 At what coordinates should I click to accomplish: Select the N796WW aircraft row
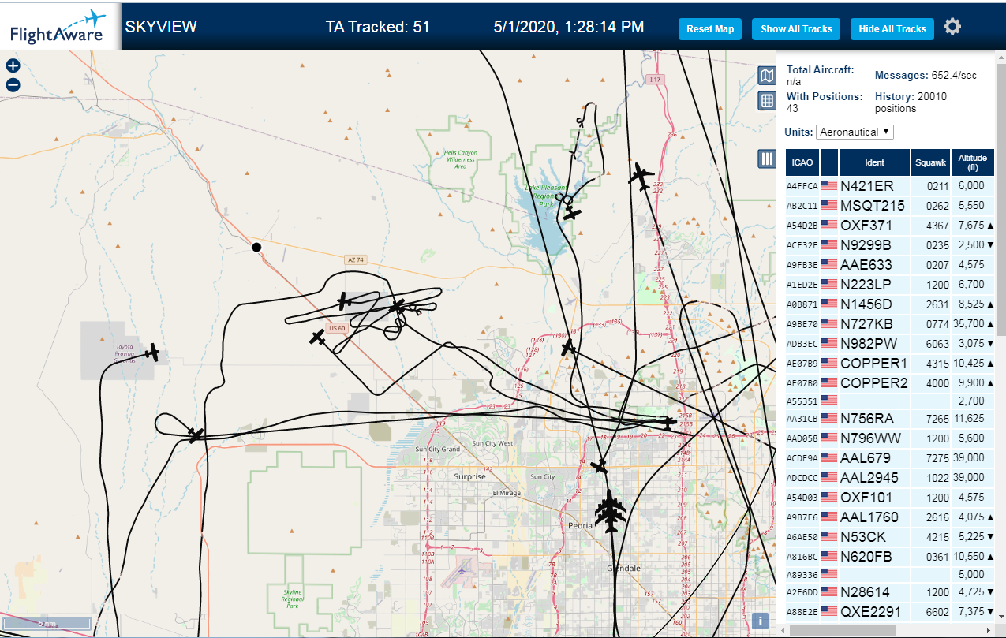[890, 438]
